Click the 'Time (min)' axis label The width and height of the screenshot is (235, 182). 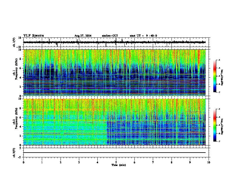coord(119,165)
